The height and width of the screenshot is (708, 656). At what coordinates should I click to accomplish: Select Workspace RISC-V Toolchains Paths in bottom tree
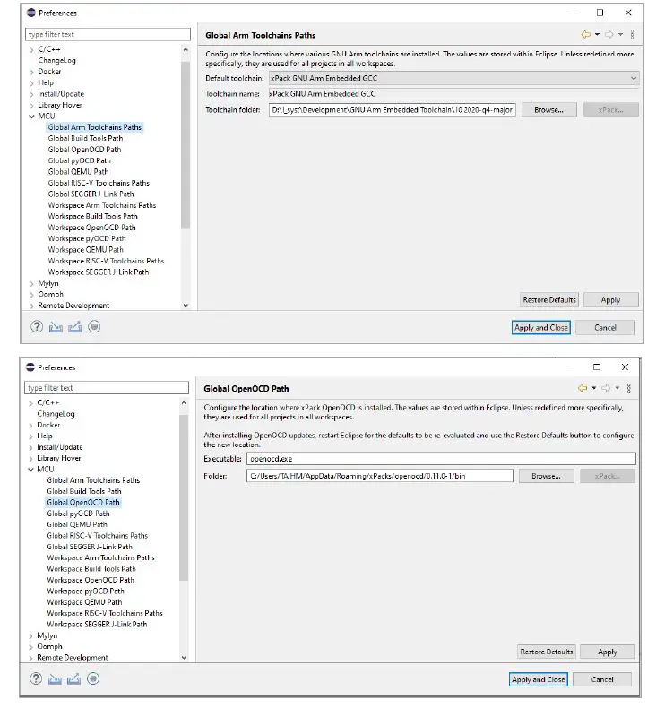click(105, 613)
